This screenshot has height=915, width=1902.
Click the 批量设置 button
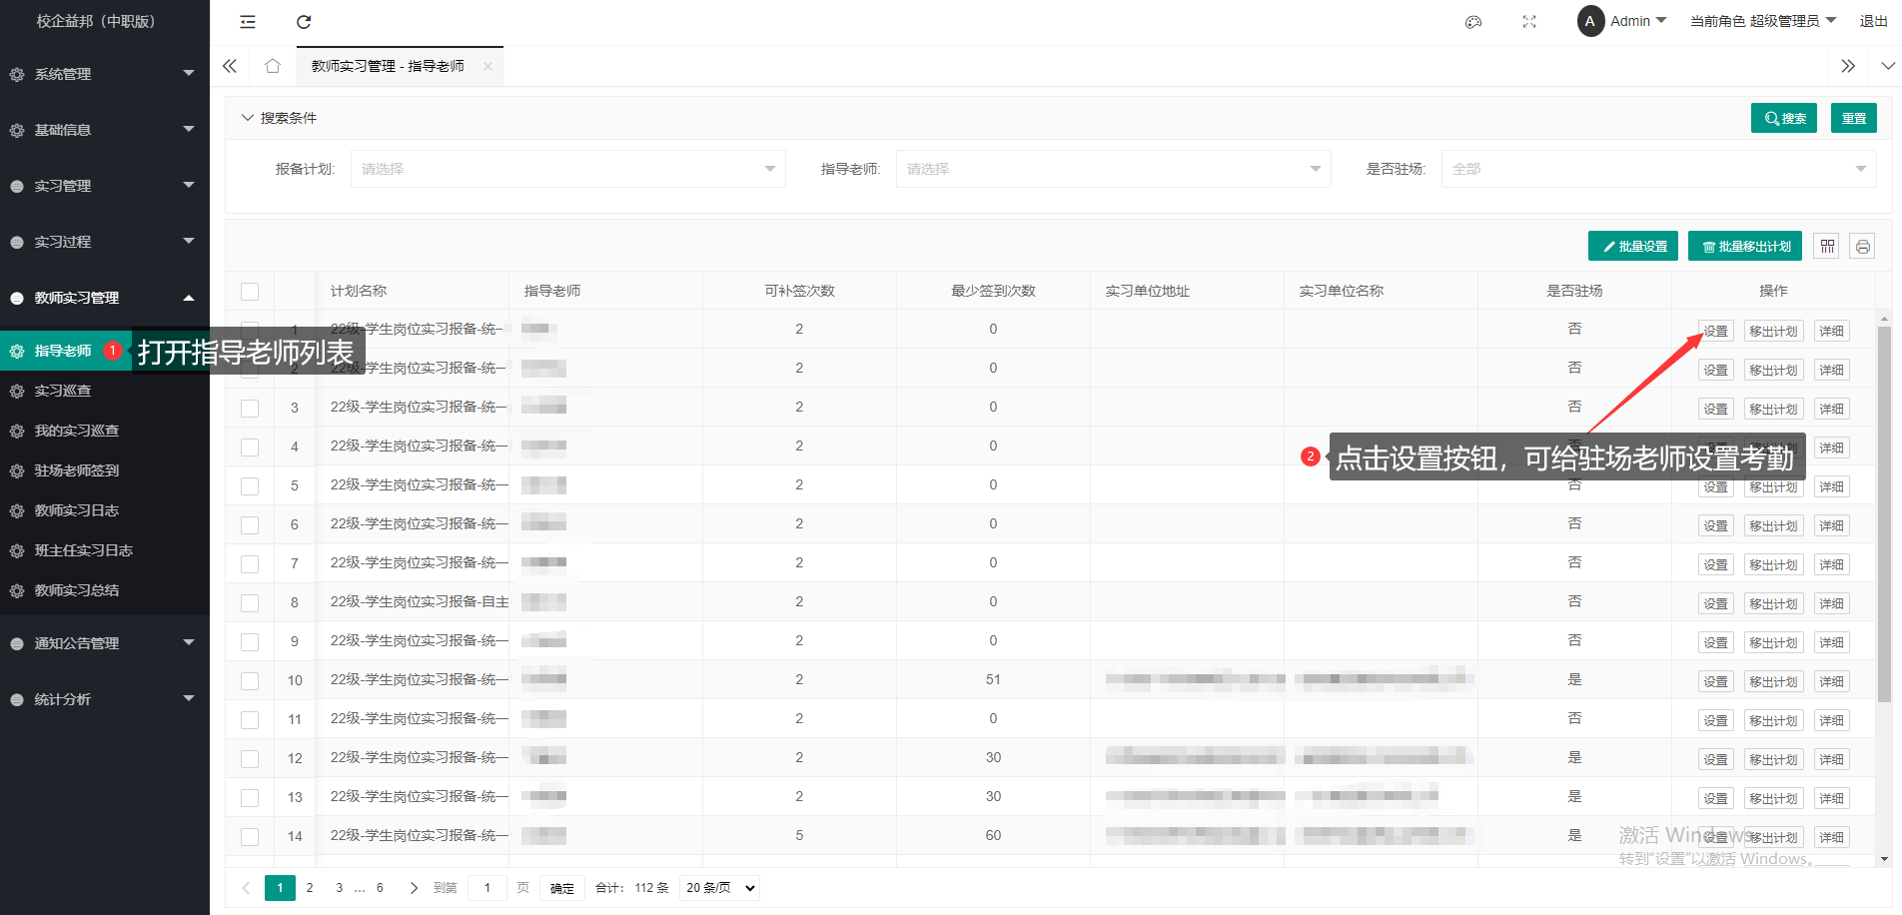[1632, 246]
